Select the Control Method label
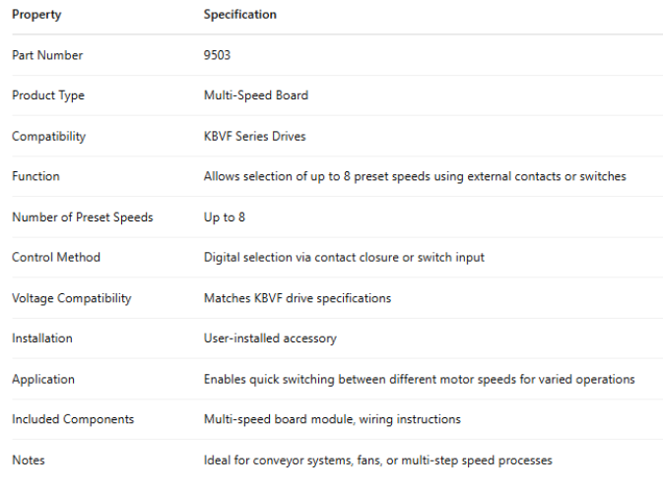The image size is (663, 492). point(56,257)
